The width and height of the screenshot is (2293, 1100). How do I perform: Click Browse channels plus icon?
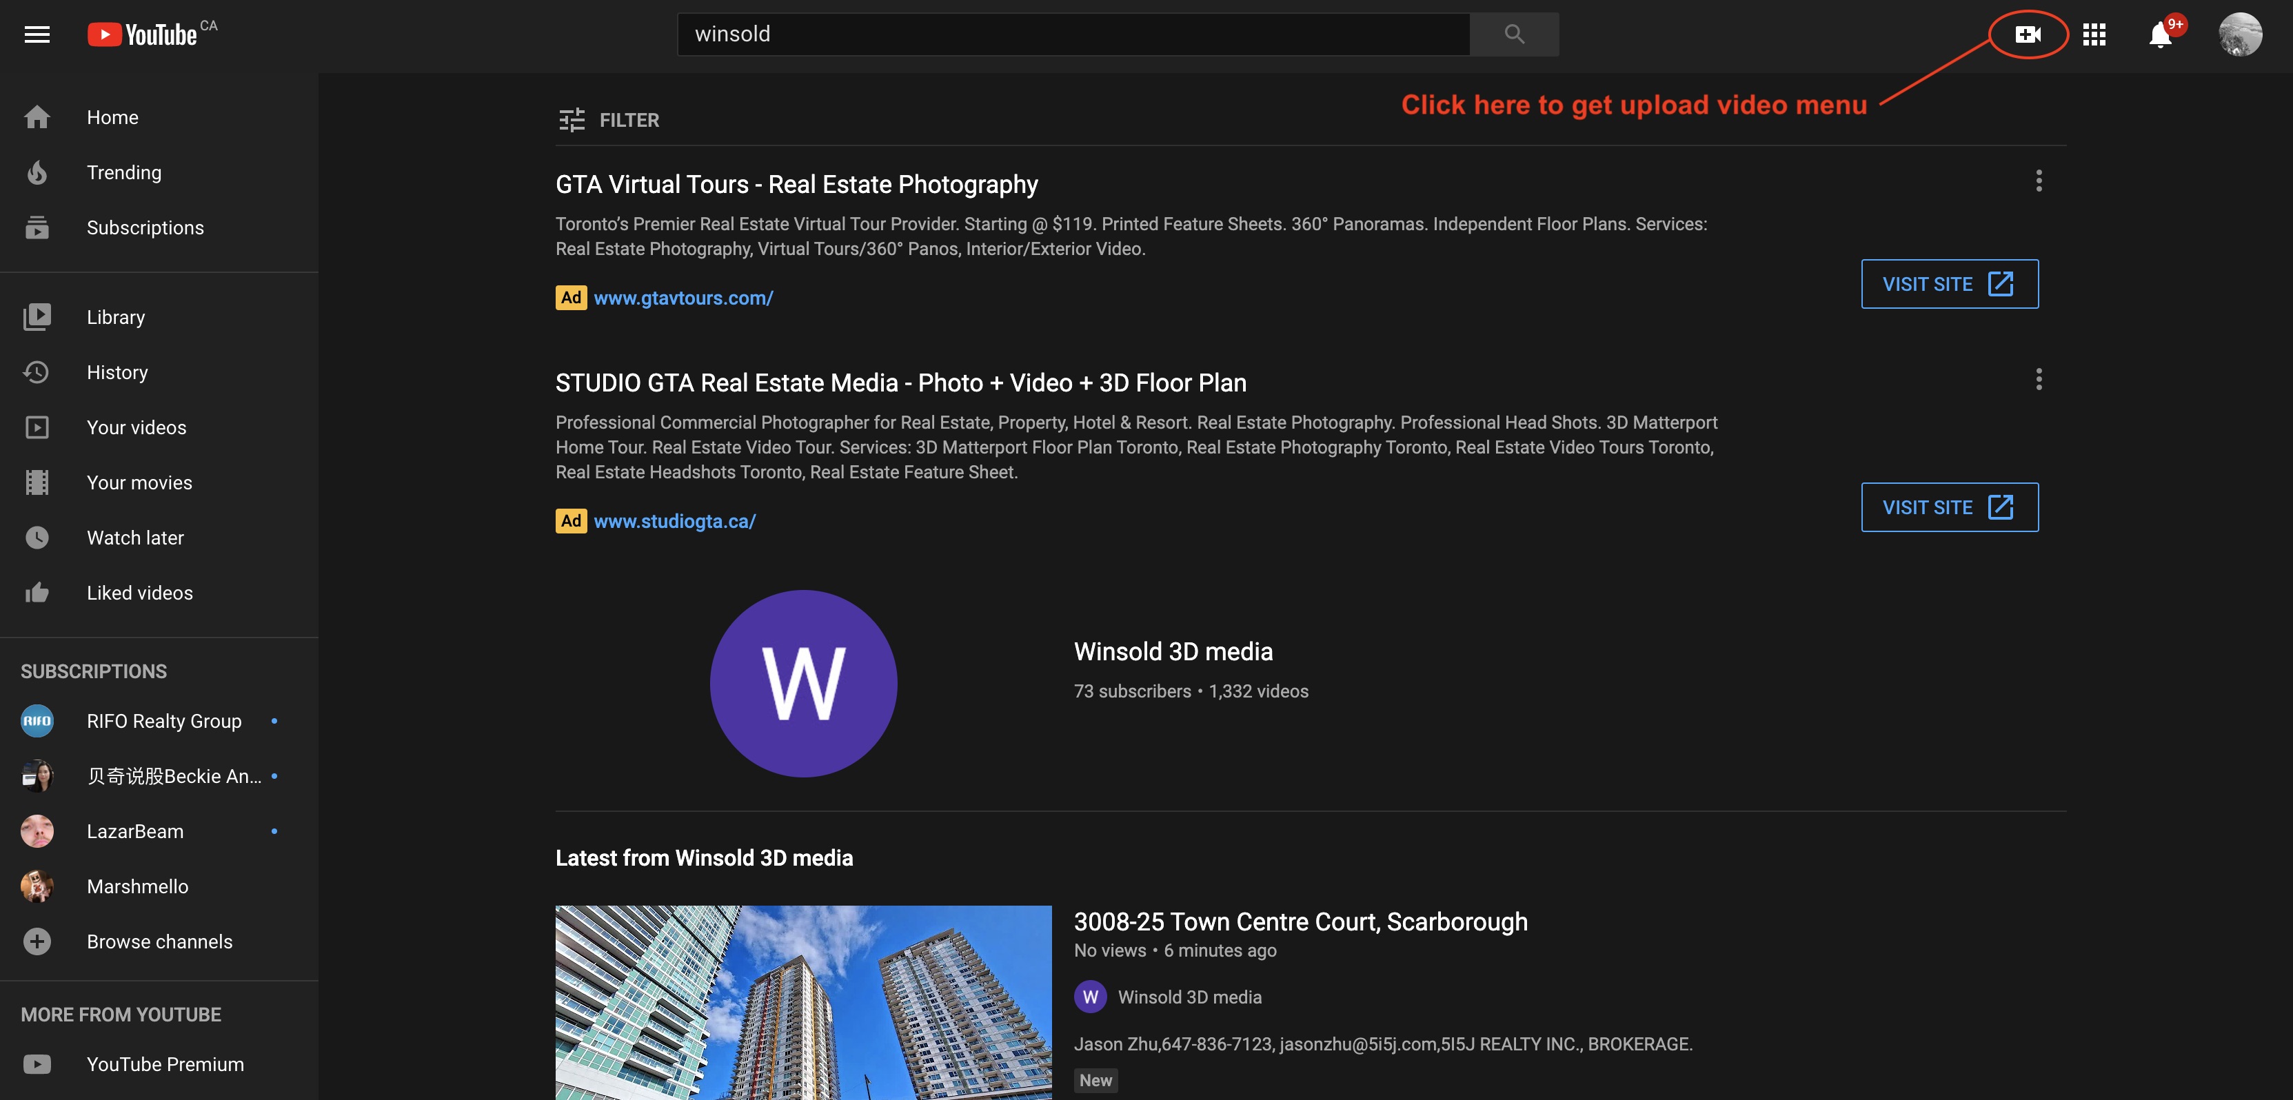37,941
